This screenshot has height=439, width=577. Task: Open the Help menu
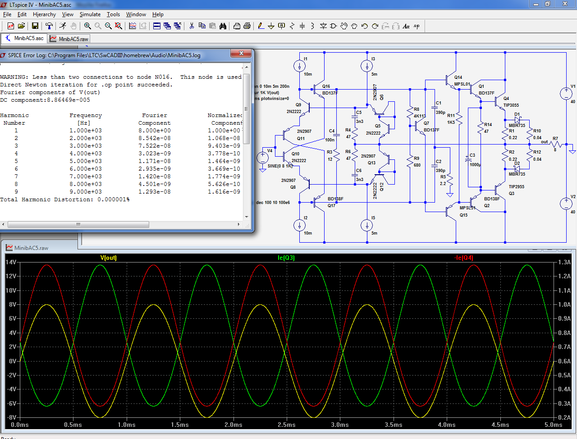pyautogui.click(x=158, y=14)
